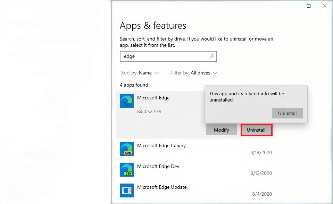Click the Modify button for Microsoft Edge
The image size is (333, 204).
[221, 130]
